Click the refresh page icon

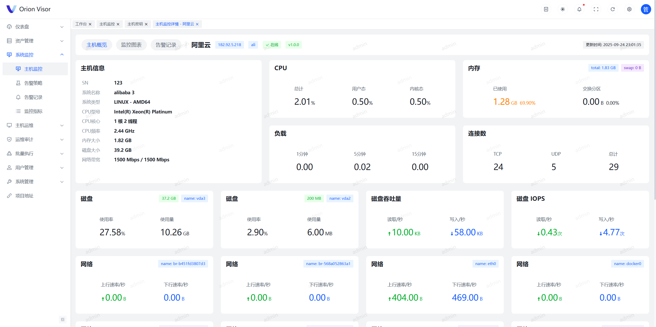coord(613,9)
